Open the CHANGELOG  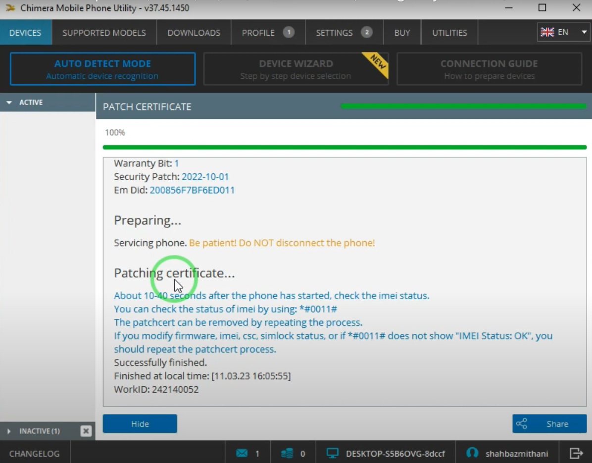coord(34,453)
